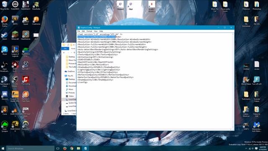The height and width of the screenshot is (151, 268).
Task: Select the The Culling desktop shortcut
Action: pyautogui.click(x=26, y=81)
